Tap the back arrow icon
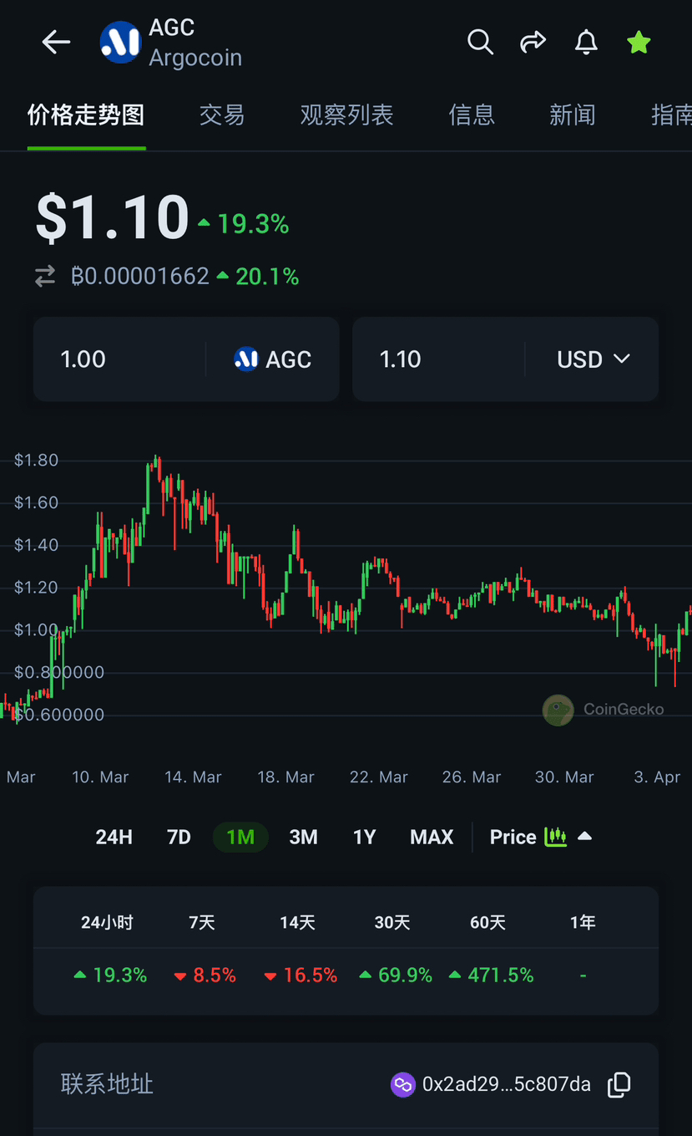Viewport: 692px width, 1136px height. click(x=56, y=42)
